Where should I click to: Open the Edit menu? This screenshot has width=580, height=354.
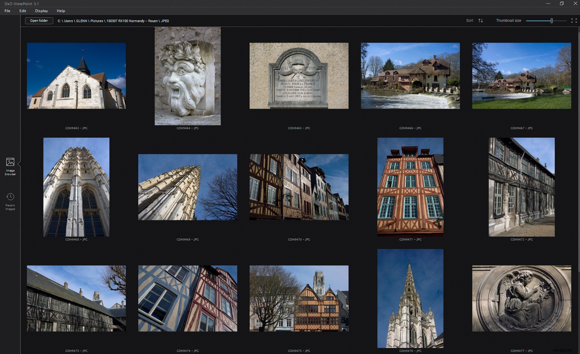[x=22, y=11]
